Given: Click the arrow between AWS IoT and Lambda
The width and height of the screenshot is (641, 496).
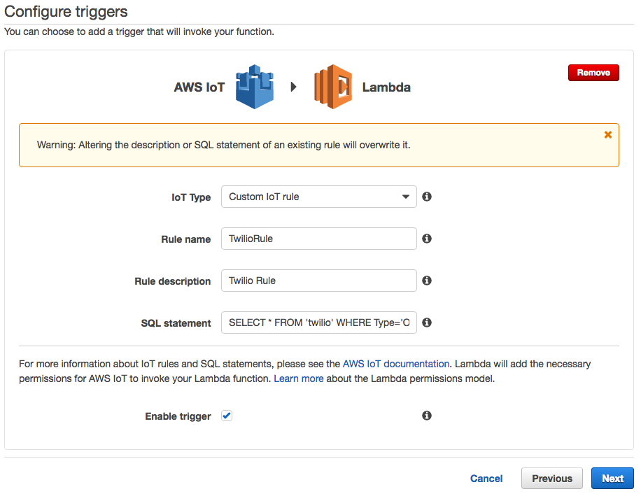Looking at the screenshot, I should point(293,87).
